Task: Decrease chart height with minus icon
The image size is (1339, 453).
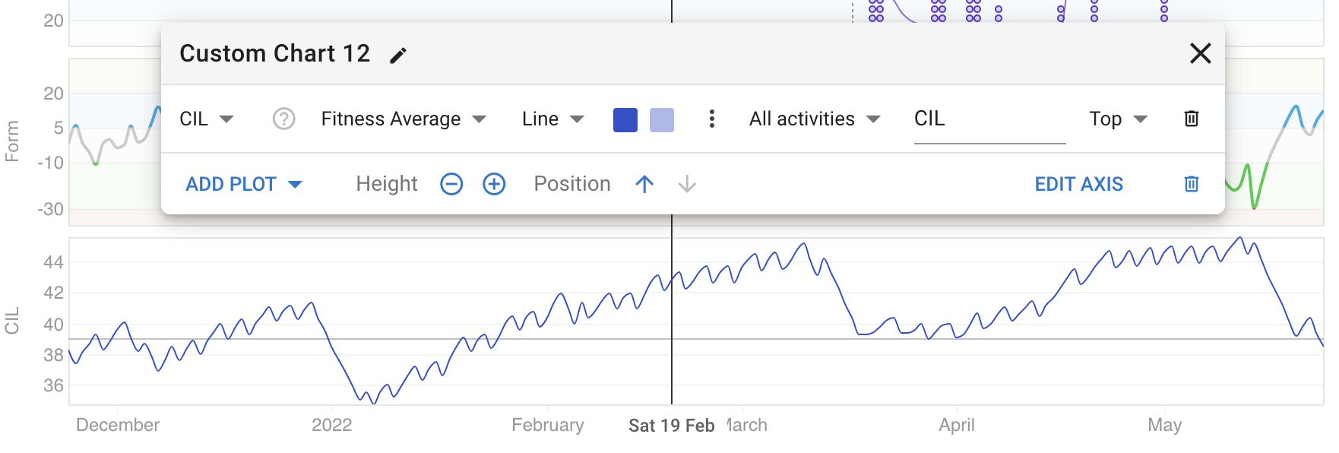Action: (x=451, y=184)
